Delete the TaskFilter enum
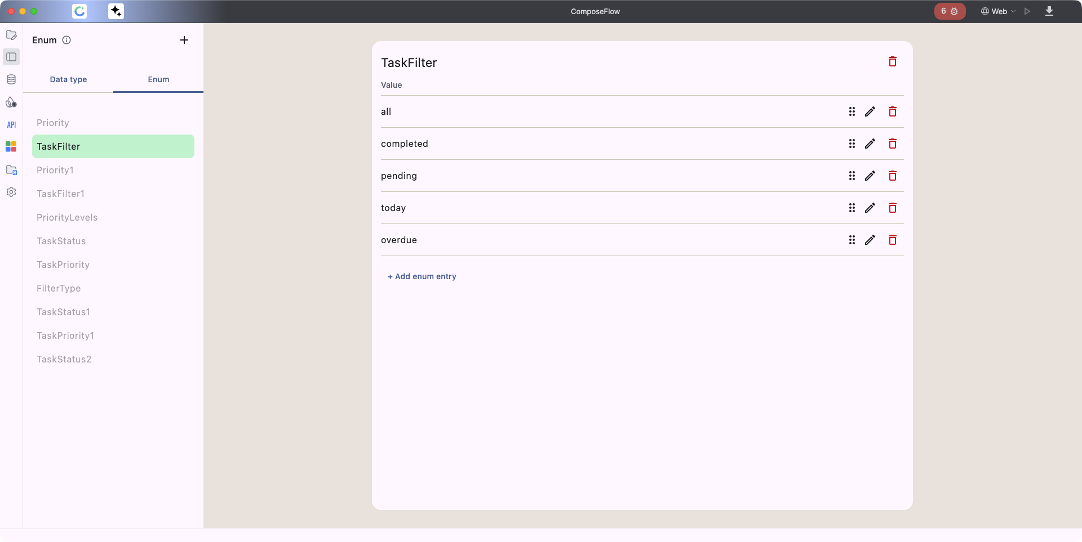Image resolution: width=1082 pixels, height=542 pixels. 893,61
